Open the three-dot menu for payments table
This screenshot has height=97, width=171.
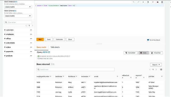click(x=31, y=51)
